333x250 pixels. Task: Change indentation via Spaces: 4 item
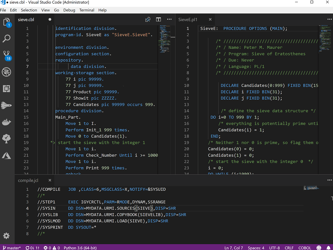pos(256,248)
